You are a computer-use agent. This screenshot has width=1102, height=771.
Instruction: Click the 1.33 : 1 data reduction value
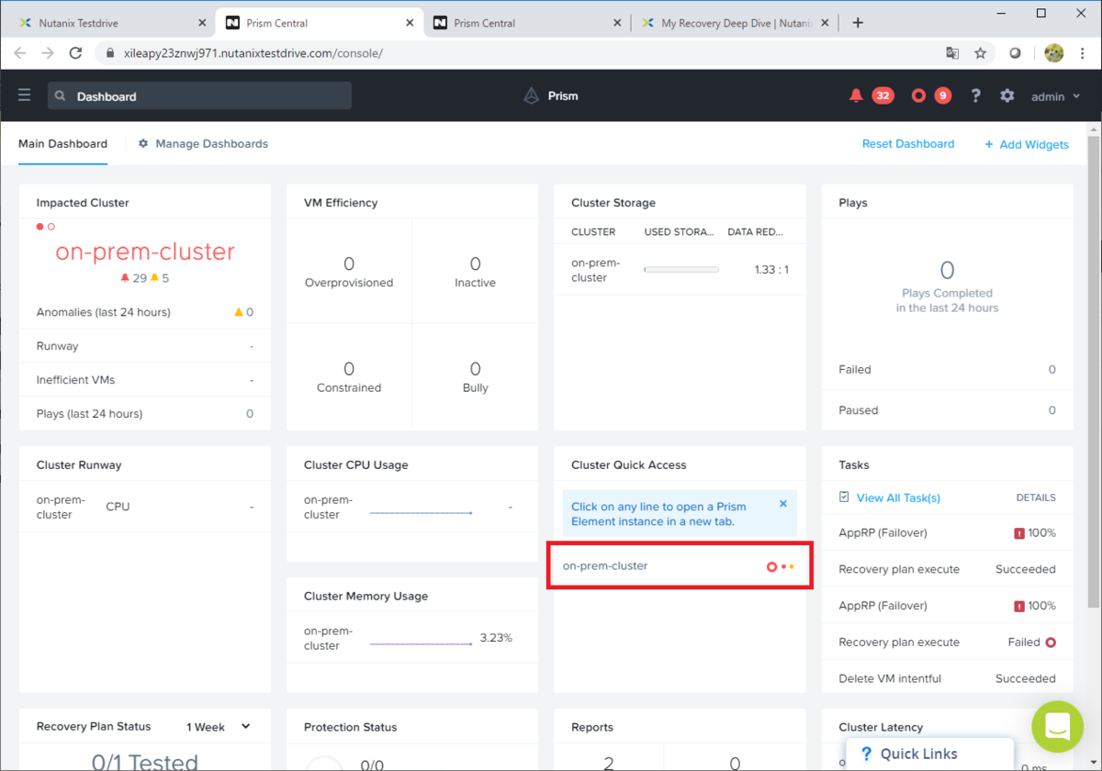[771, 270]
